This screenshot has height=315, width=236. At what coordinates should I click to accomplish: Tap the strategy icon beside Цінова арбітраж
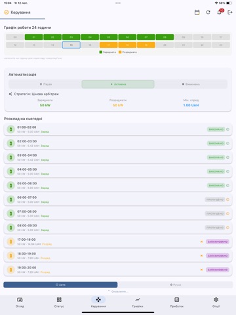[10, 94]
